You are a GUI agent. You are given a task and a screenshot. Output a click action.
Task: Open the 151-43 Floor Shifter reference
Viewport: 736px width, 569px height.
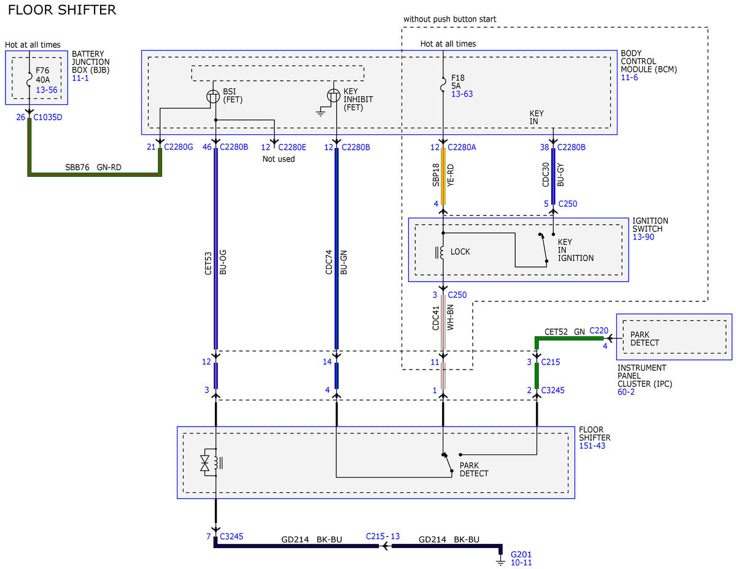pyautogui.click(x=592, y=446)
